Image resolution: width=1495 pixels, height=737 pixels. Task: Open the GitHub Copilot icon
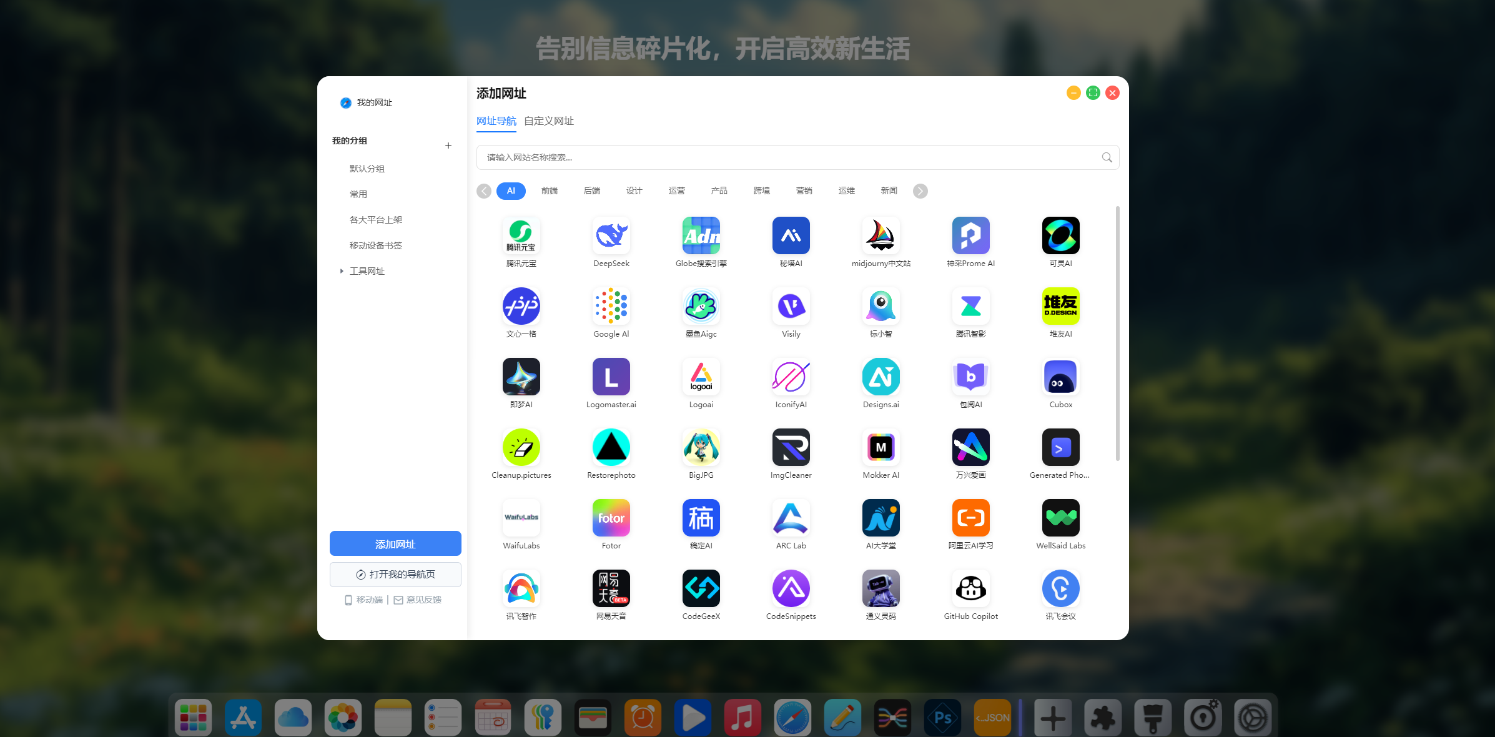970,588
